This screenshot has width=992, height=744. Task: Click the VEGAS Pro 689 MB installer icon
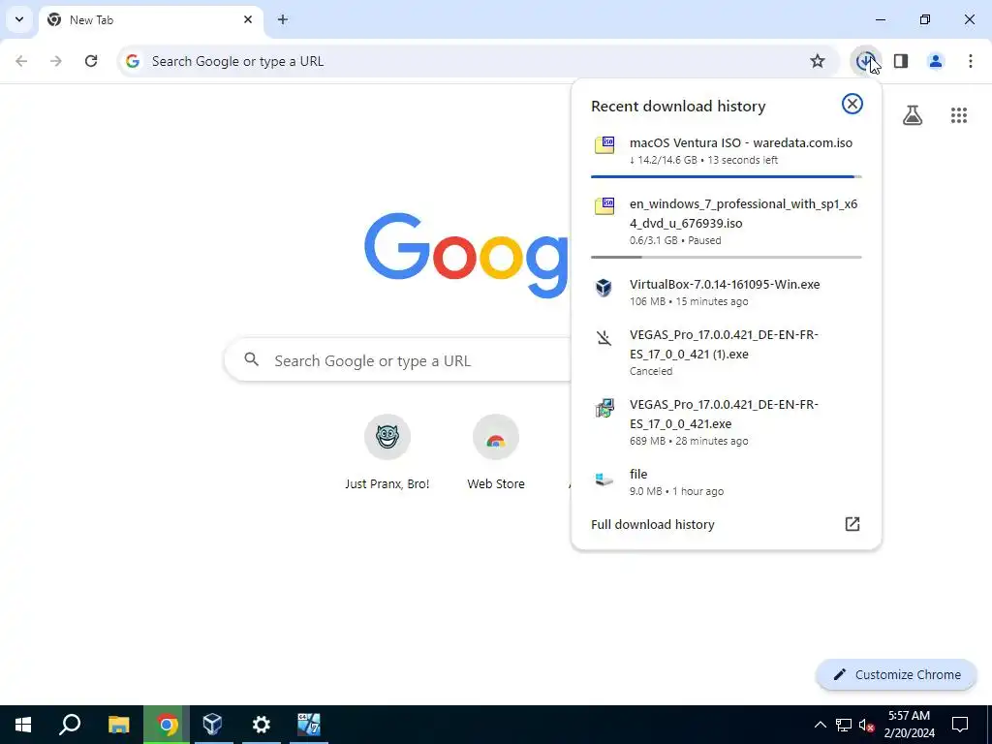[604, 408]
